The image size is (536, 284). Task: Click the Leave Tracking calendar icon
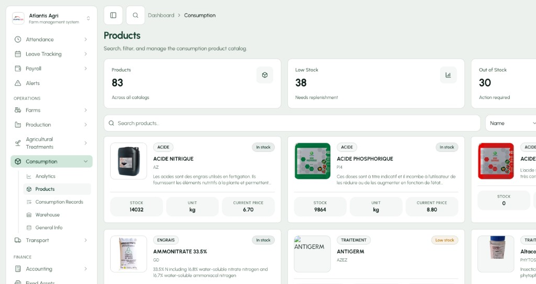(x=18, y=54)
